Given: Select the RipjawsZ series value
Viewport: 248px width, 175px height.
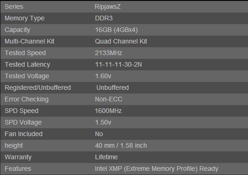Looking at the screenshot, I should pyautogui.click(x=108, y=7).
